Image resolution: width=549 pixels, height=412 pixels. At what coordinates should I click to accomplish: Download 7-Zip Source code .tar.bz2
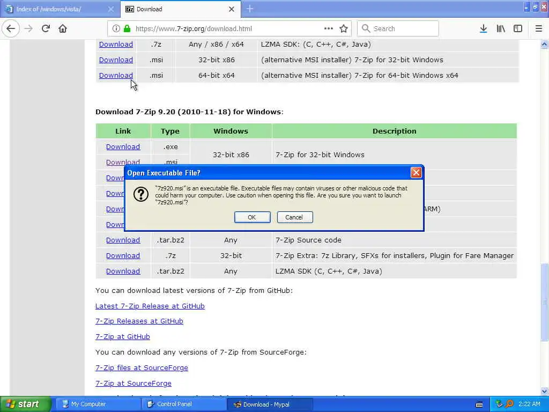tap(123, 240)
